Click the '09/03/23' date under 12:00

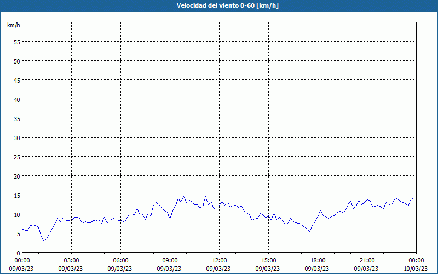[x=218, y=269]
